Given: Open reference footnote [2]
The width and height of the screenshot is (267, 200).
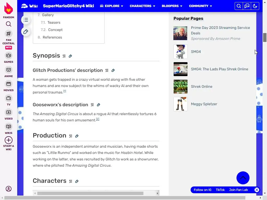Looking at the screenshot, I should pos(98,119).
